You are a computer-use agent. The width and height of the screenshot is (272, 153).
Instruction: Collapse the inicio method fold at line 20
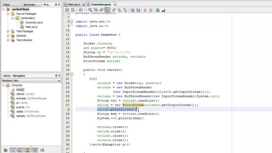(72, 74)
